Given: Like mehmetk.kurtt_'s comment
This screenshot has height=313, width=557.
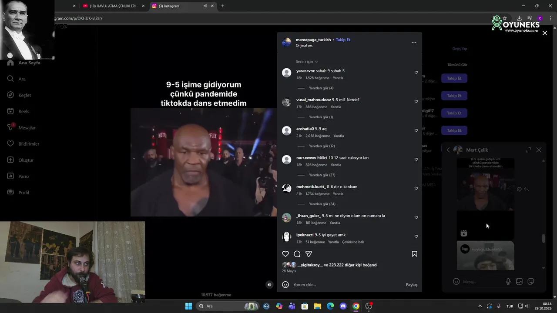Looking at the screenshot, I should pos(416,188).
